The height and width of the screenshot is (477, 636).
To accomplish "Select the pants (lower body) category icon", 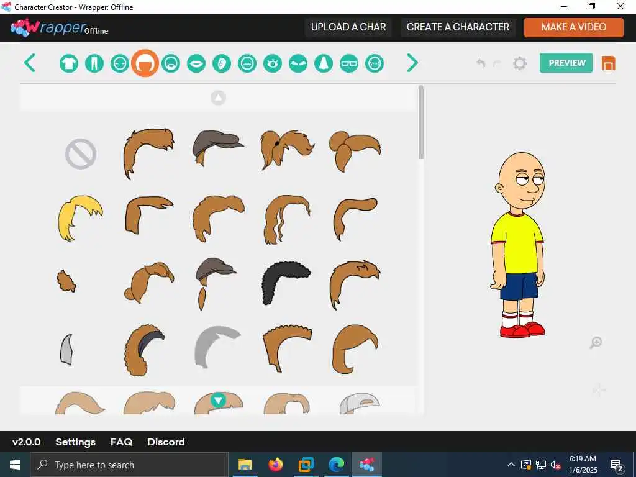I will [x=94, y=63].
